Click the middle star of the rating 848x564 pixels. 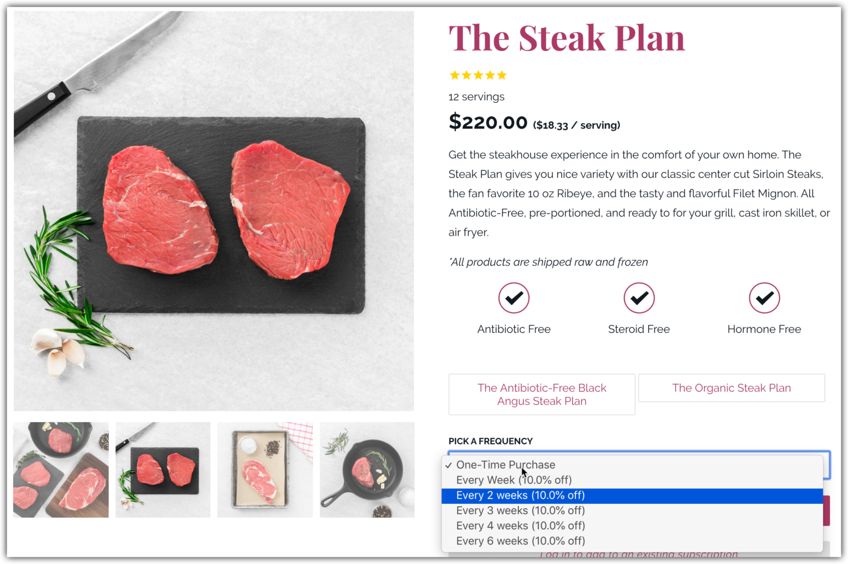(478, 75)
